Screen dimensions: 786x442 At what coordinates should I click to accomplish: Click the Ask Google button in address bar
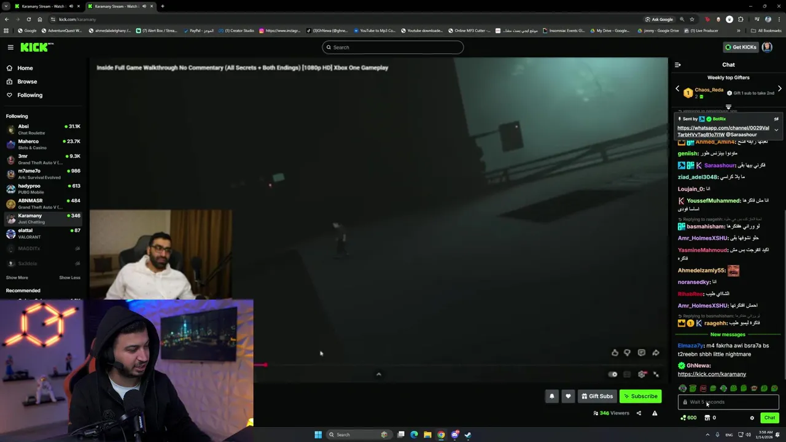[659, 19]
